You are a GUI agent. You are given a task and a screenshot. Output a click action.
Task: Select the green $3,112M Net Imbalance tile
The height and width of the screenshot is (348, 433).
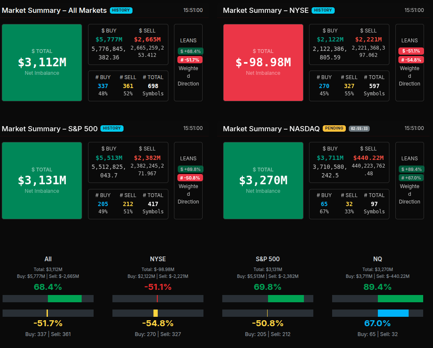tap(42, 62)
